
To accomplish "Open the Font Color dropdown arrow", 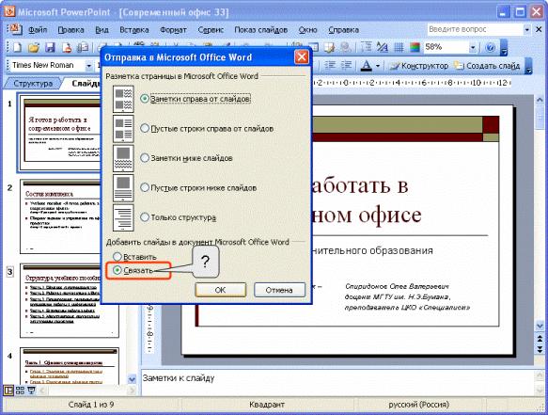I will point(378,66).
